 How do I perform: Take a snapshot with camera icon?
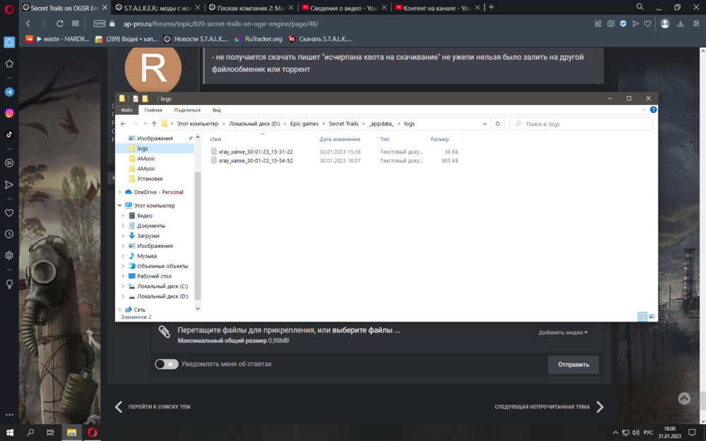click(x=611, y=23)
